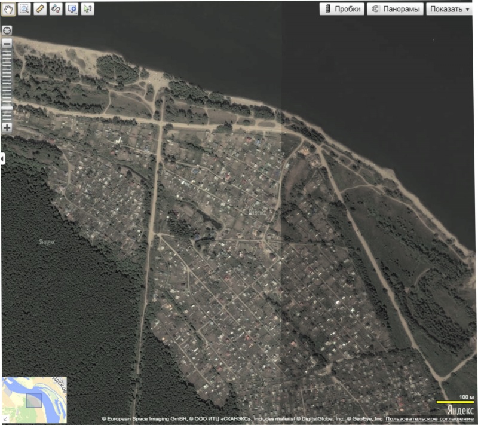Select the ruler distance measuring tool
Viewport: 478px width, 425px height.
pyautogui.click(x=40, y=9)
